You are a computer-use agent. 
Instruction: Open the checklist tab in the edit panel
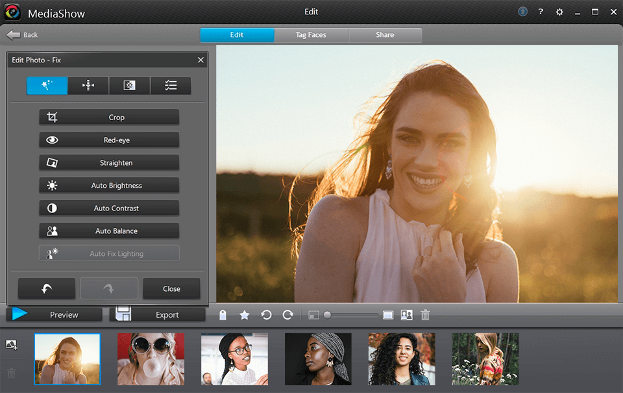pos(171,86)
